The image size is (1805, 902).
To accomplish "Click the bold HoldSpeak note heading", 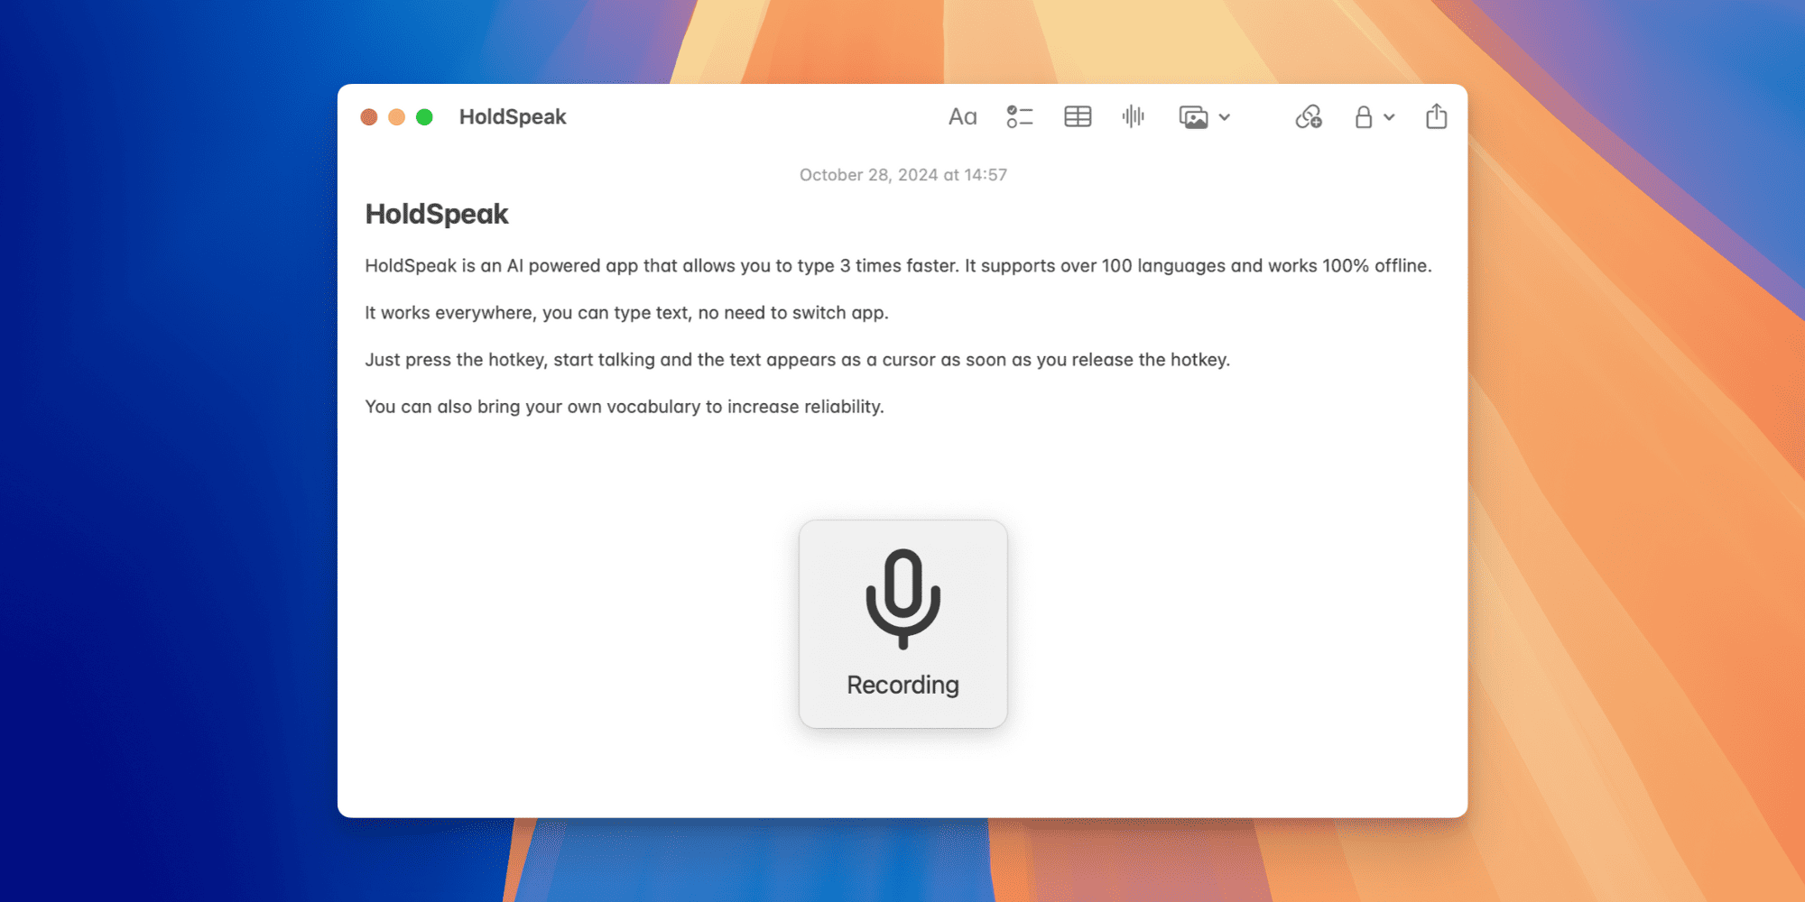I will point(437,215).
